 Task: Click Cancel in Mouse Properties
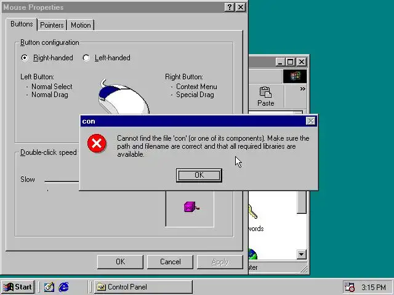point(170,262)
